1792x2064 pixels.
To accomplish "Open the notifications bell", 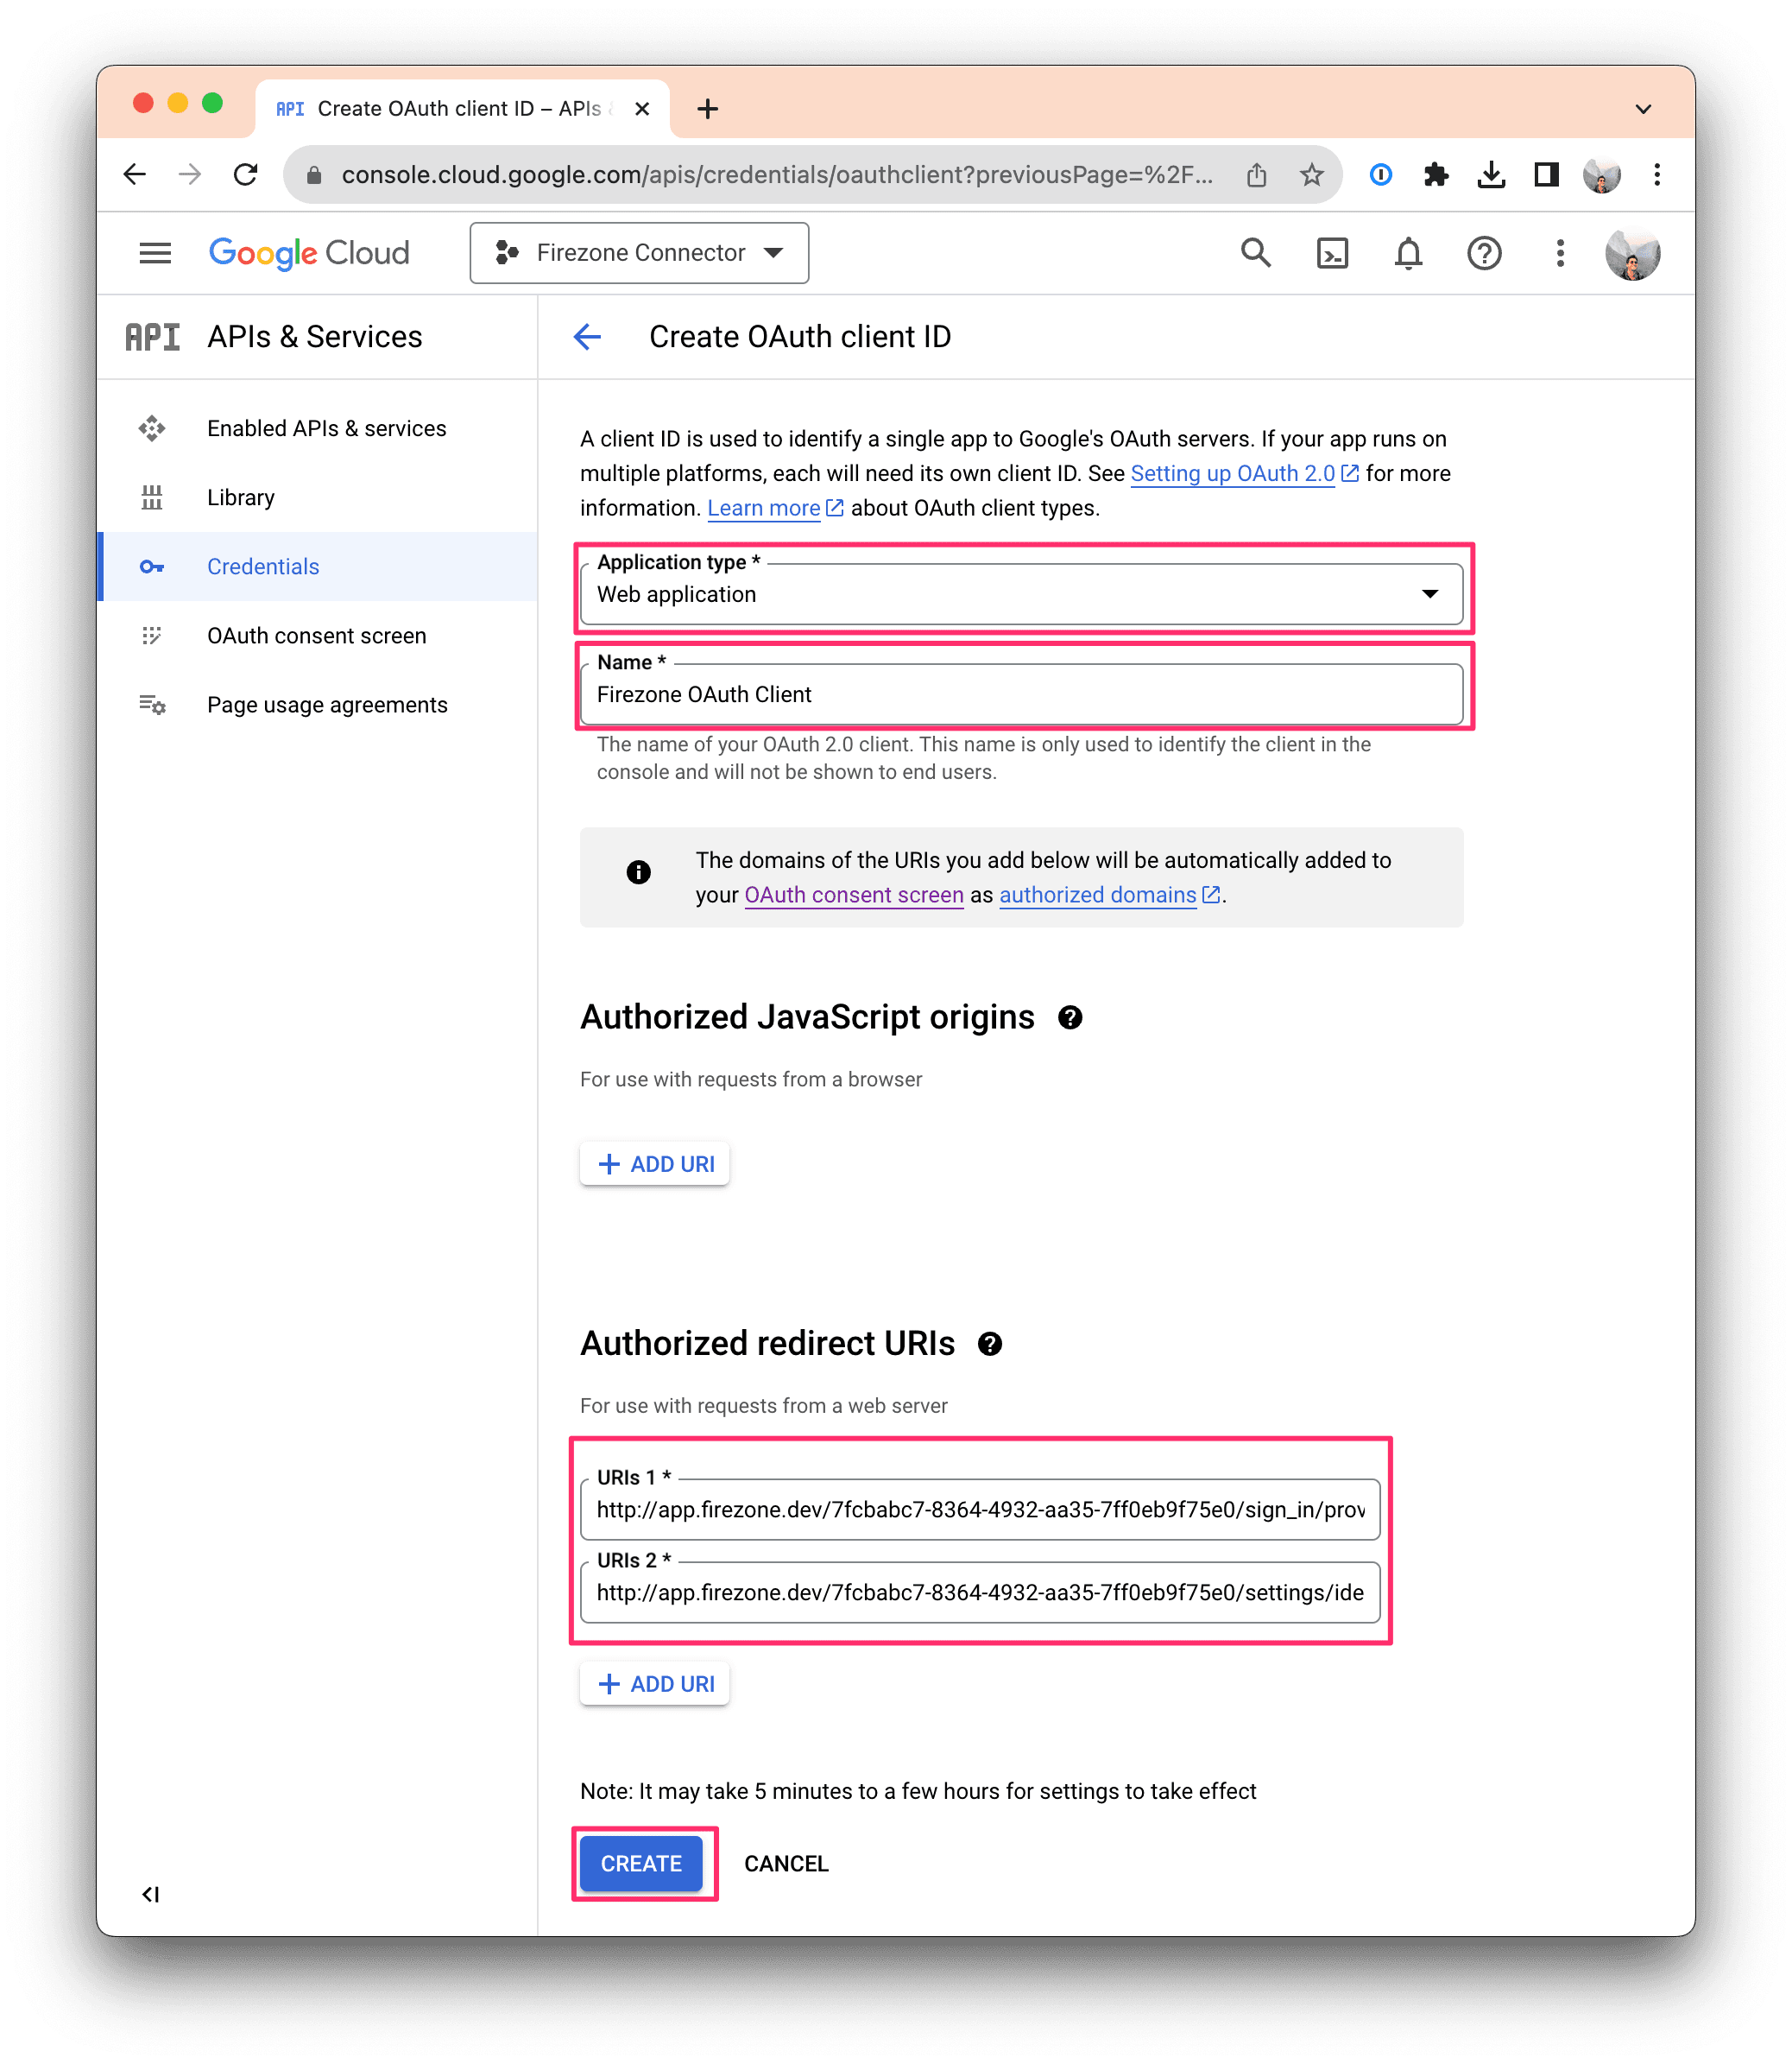I will [x=1408, y=253].
